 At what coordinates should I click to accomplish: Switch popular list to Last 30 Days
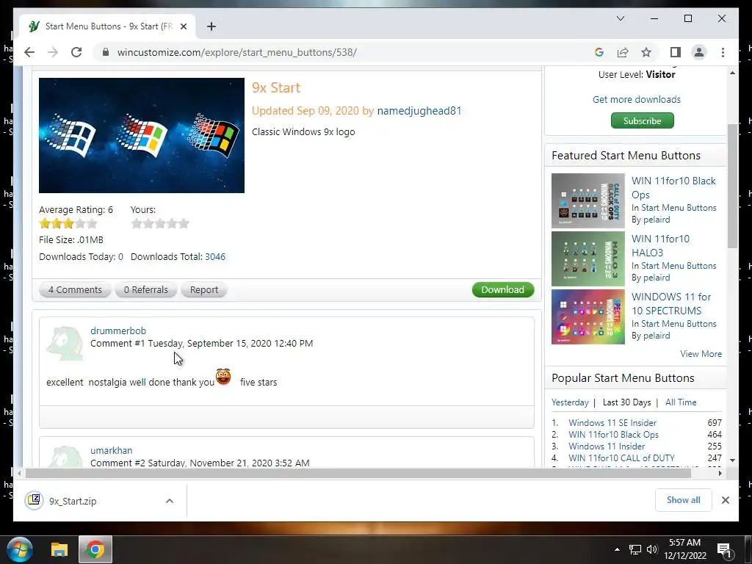click(627, 402)
